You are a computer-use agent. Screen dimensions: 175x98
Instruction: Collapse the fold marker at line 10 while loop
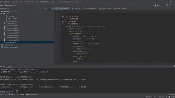[x=61, y=34]
